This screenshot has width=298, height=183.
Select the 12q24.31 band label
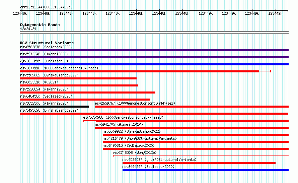pos(28,29)
